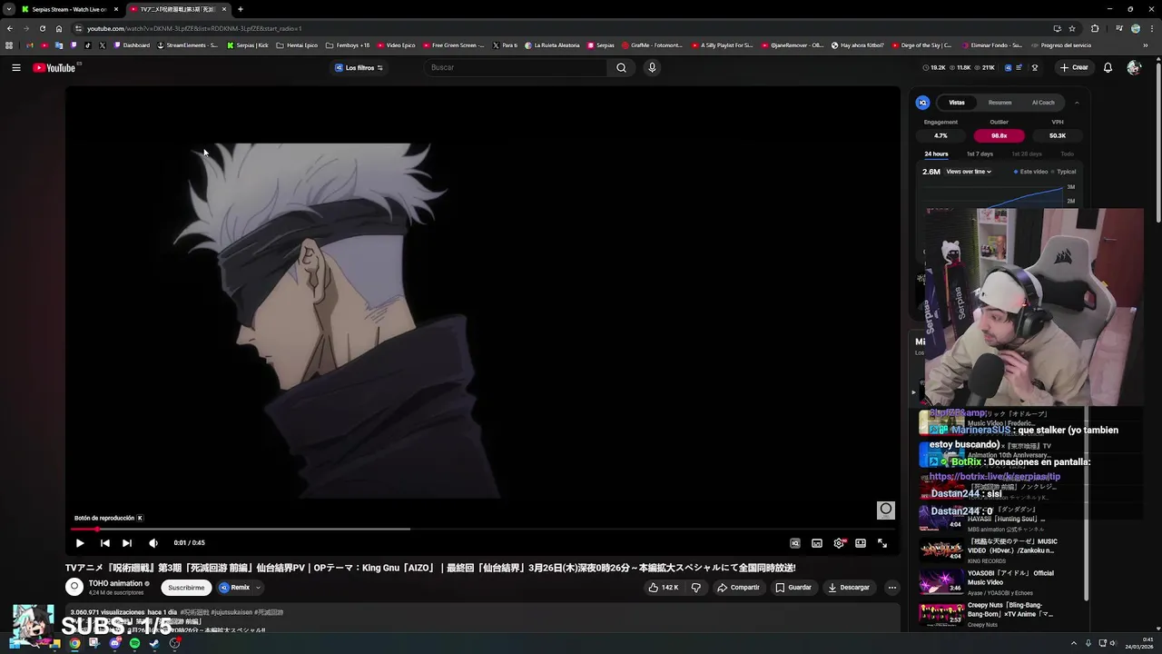The height and width of the screenshot is (654, 1162).
Task: Open more actions three-dot menu under video
Action: click(891, 588)
